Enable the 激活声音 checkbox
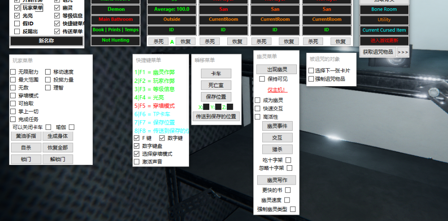448x221 pixels. pyautogui.click(x=136, y=162)
